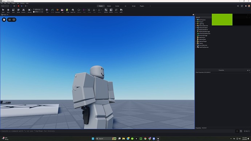Screen dimensions: 251x141
Task: Insert a new Part
Action: pos(47,11)
